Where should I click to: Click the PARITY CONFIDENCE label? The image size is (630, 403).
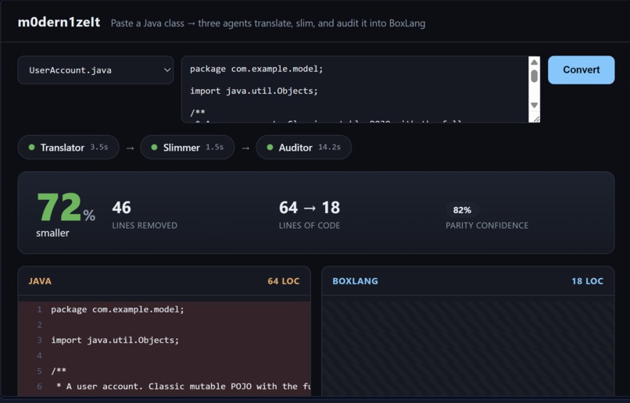[487, 226]
